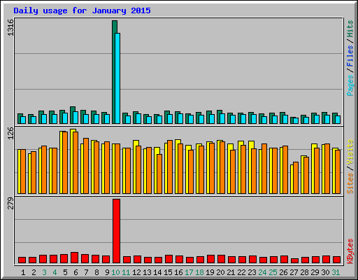Click green day label 11 on the x-axis
Image resolution: width=358 pixels, height=280 pixels.
(126, 272)
